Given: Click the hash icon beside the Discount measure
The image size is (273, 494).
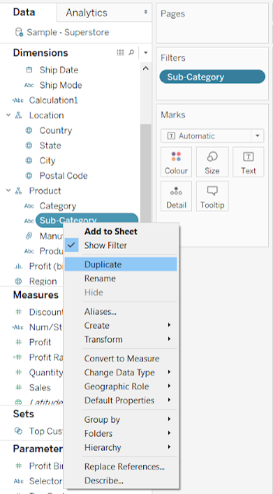Looking at the screenshot, I should [x=19, y=312].
